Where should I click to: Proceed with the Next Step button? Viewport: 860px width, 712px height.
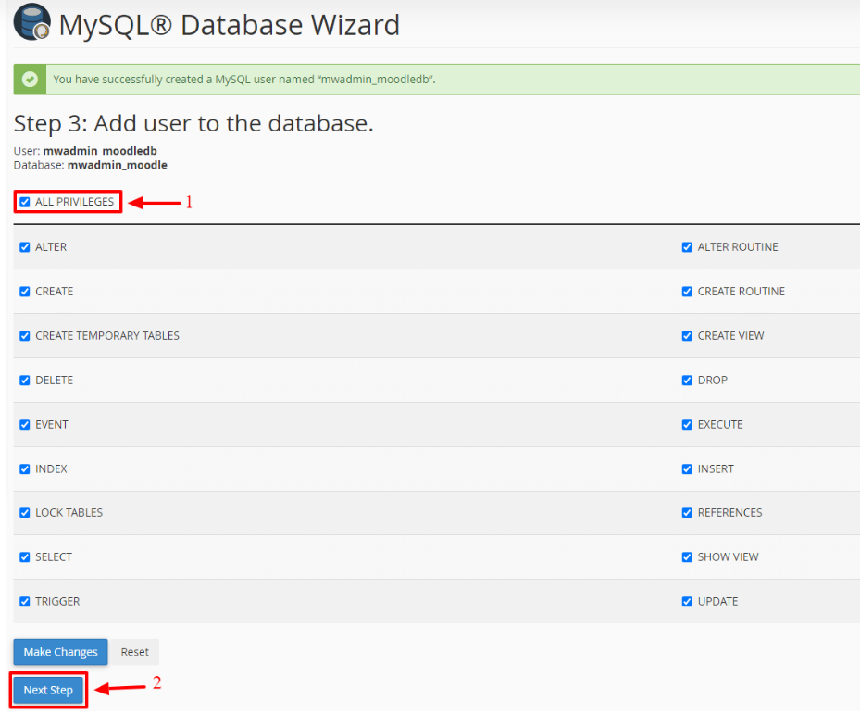coord(49,691)
